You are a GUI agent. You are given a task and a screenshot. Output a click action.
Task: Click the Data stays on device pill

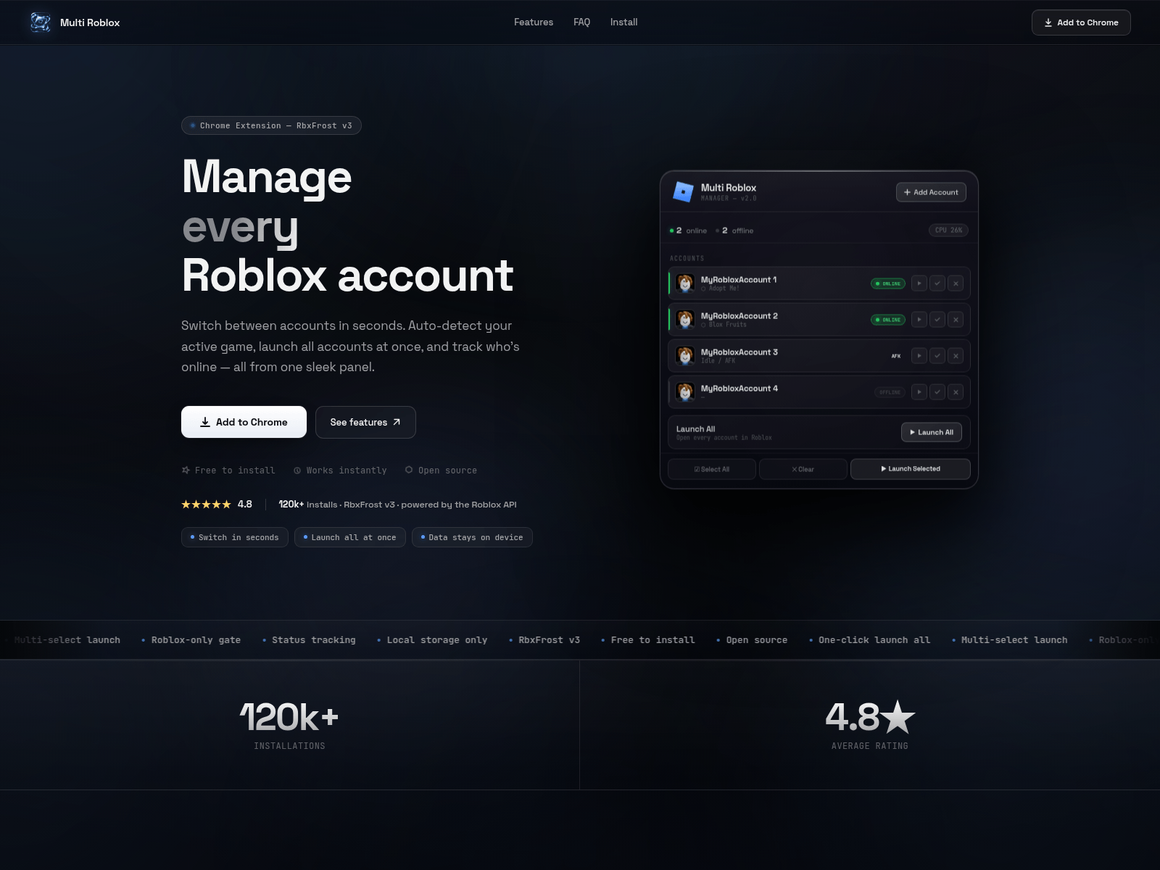point(472,537)
